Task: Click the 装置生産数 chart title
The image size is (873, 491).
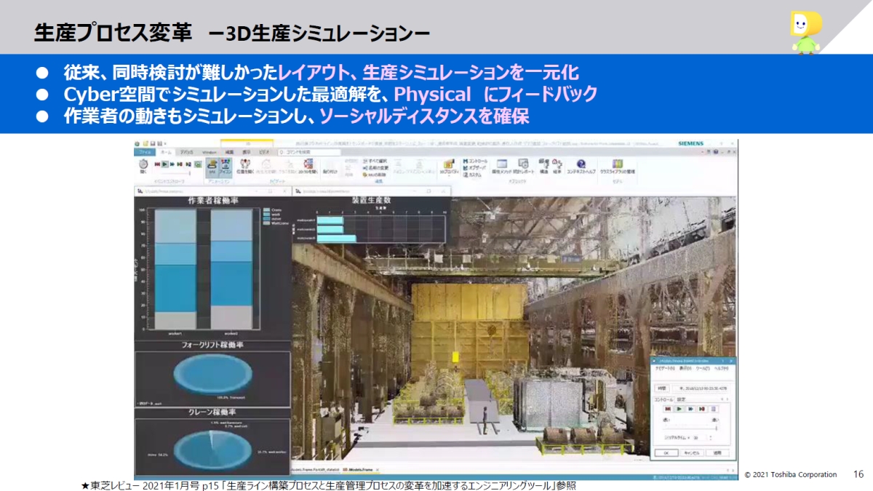Action: [371, 200]
